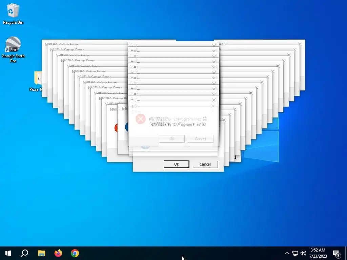Click the Program Files error message text
The height and width of the screenshot is (260, 347).
[x=178, y=125]
